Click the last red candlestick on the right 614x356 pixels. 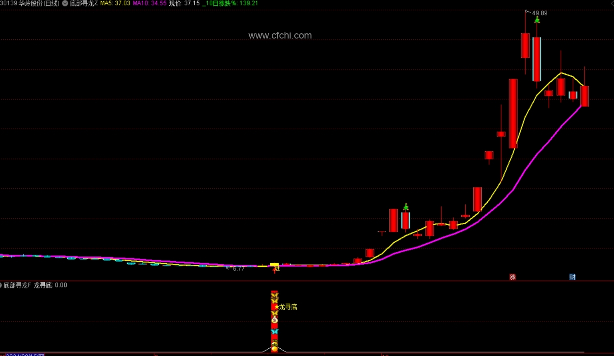(x=585, y=96)
